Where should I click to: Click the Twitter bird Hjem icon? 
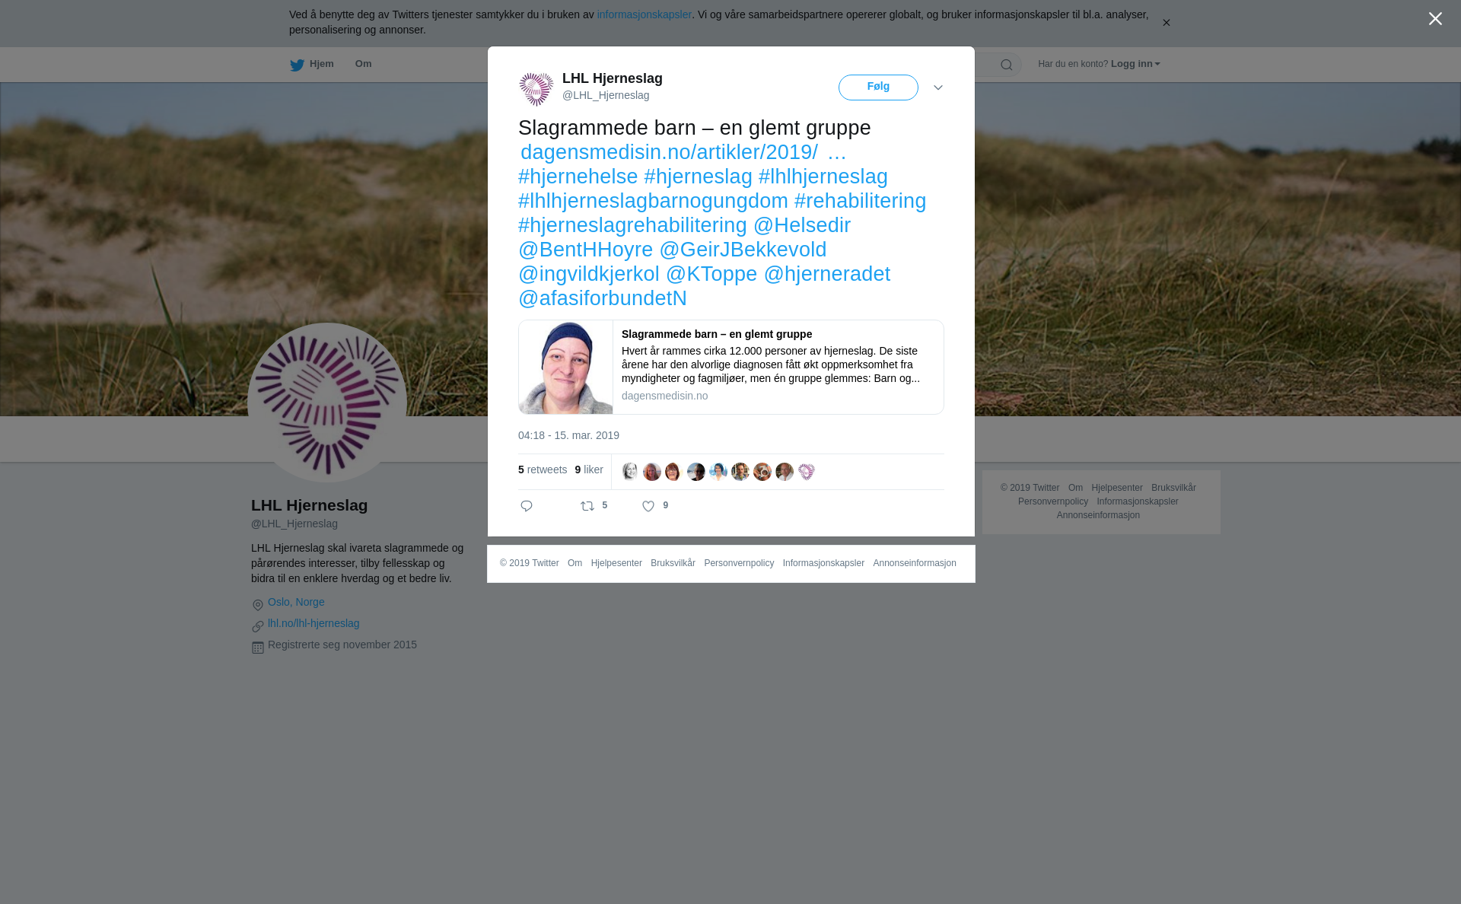297,65
